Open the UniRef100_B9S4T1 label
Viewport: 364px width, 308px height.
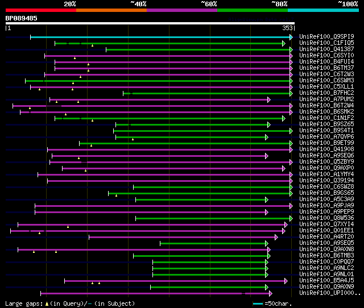(326, 131)
